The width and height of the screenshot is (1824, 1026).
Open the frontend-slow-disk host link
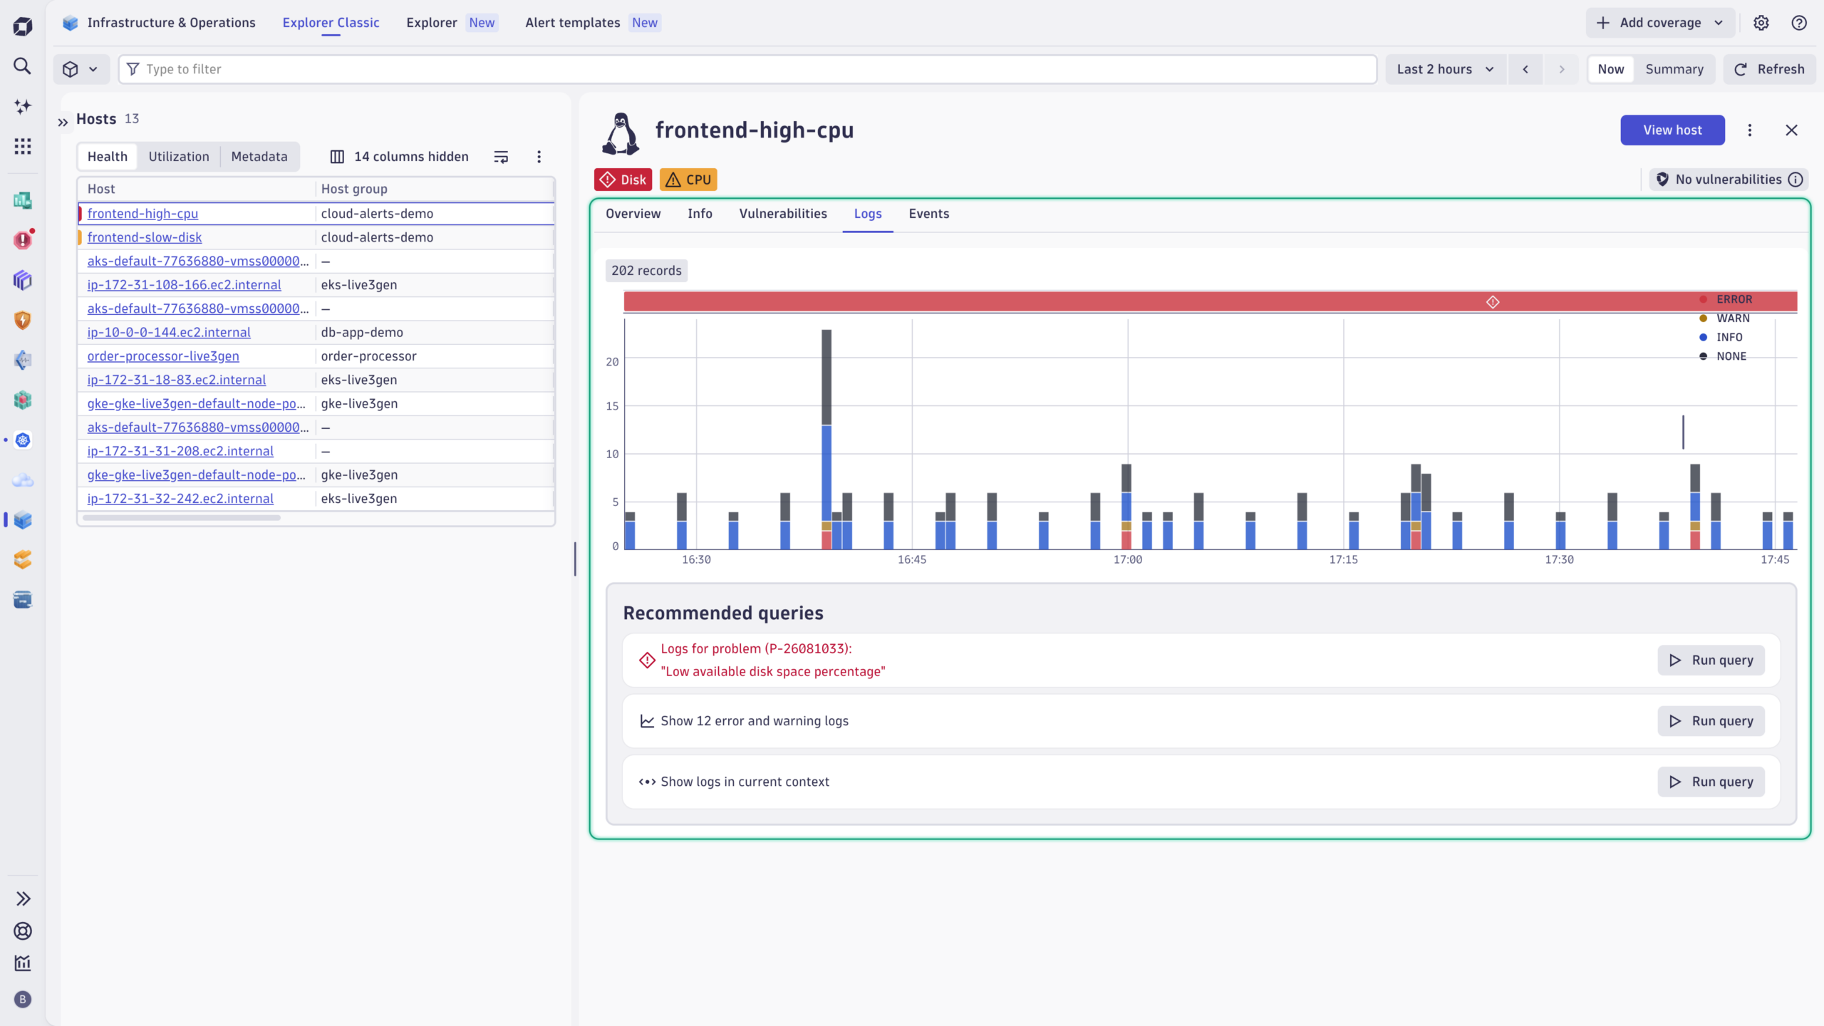[x=144, y=237]
